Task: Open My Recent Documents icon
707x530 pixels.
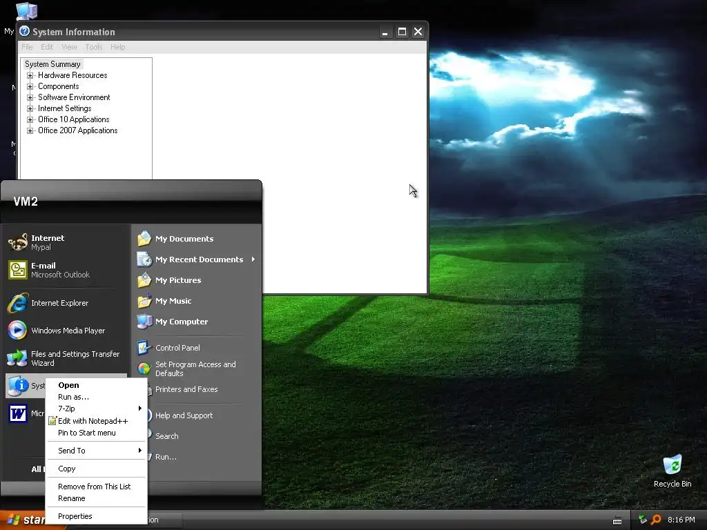Action: click(x=144, y=259)
